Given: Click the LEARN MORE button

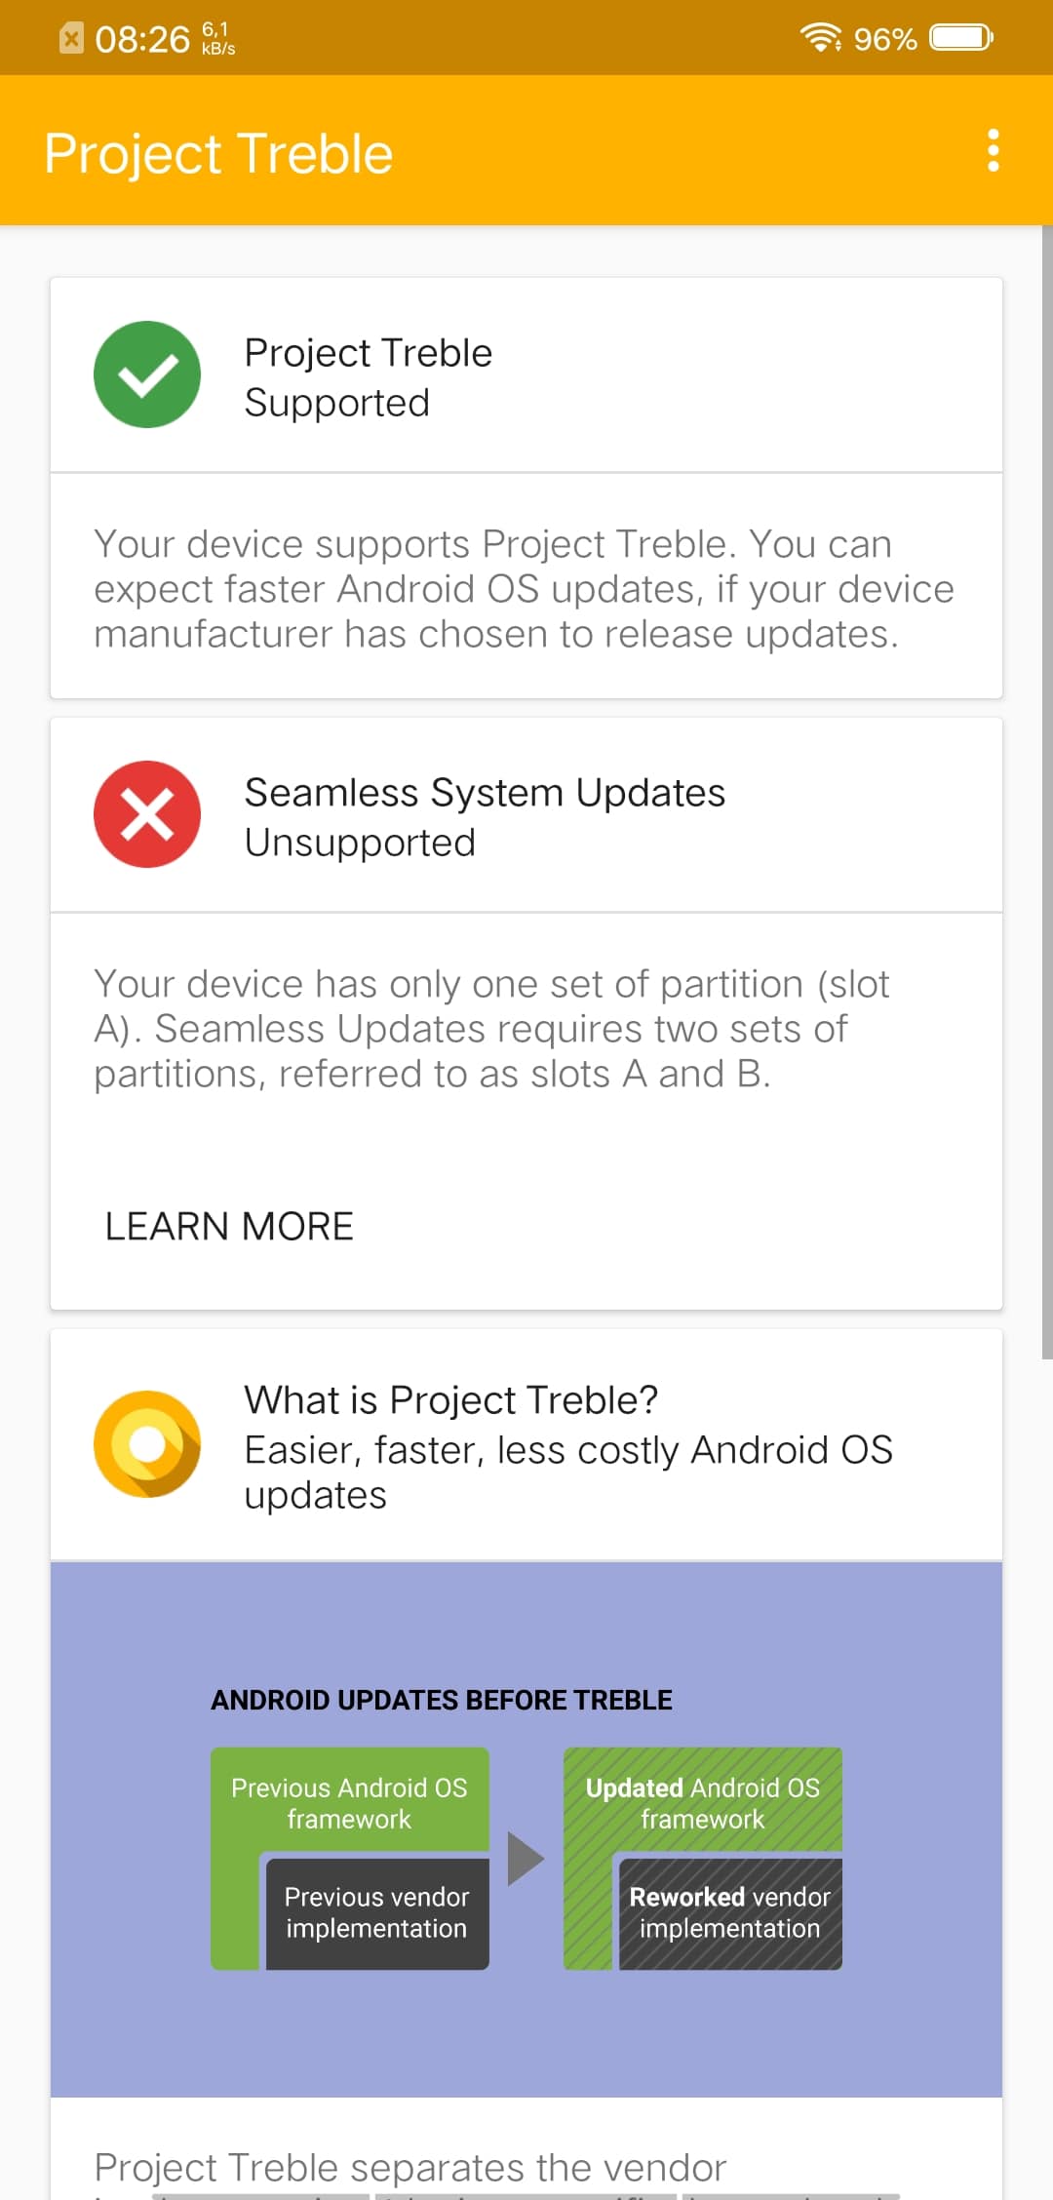Looking at the screenshot, I should [229, 1226].
